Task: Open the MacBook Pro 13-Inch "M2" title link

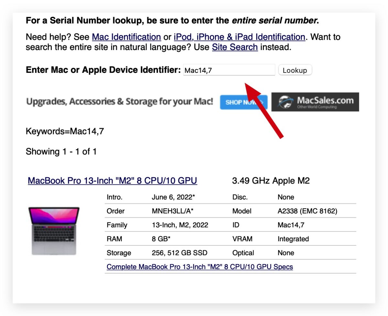Action: click(x=113, y=180)
